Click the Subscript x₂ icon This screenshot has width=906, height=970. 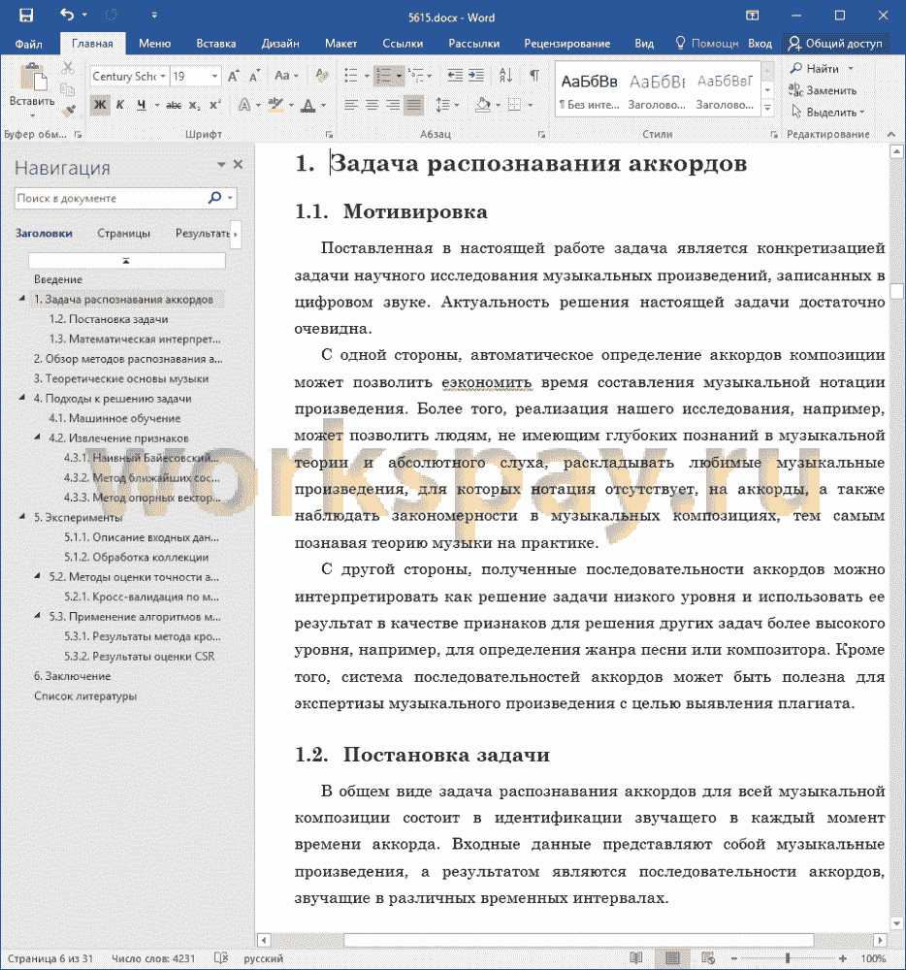195,105
